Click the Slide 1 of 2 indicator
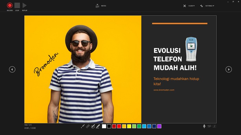Viewport: 241px width, 135px height. 28,125
